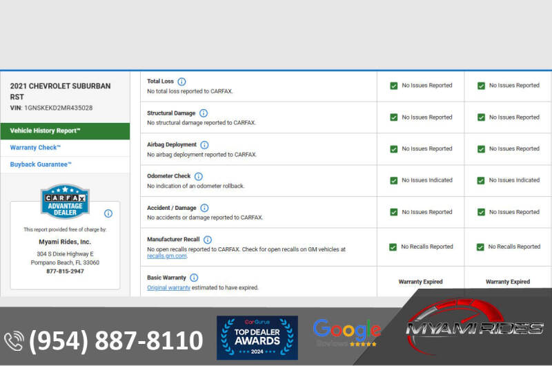This screenshot has height=366, width=552.
Task: Click Odometer Check first-column green checkmark
Action: [393, 180]
